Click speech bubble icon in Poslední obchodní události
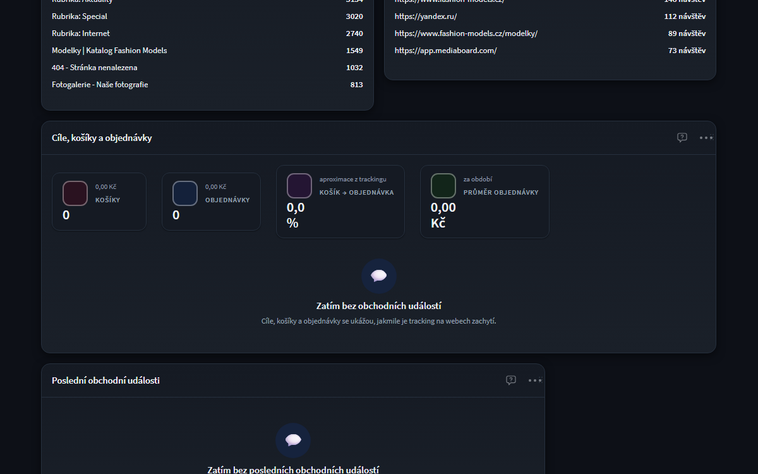This screenshot has height=474, width=758. 293,441
